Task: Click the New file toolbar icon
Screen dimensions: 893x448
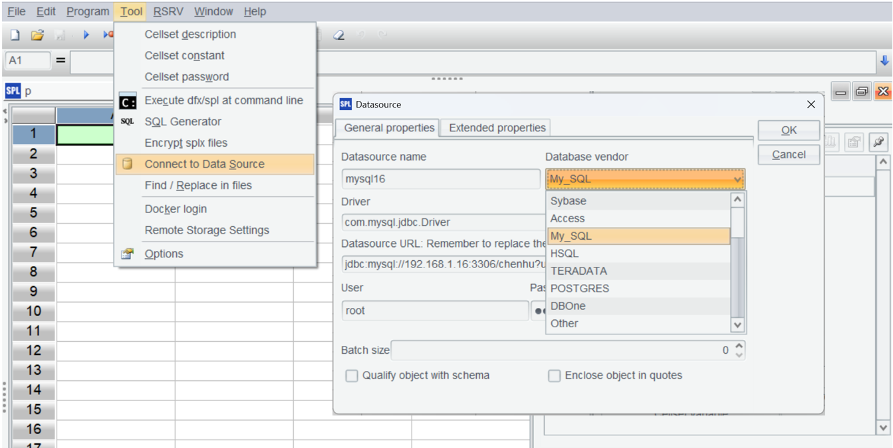Action: click(x=15, y=35)
